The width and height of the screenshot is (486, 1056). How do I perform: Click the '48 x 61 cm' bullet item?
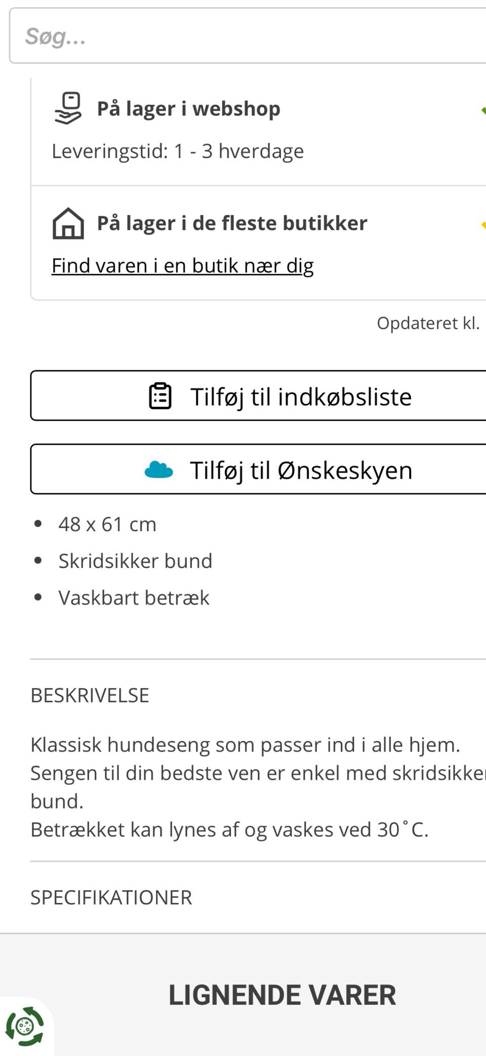[107, 524]
